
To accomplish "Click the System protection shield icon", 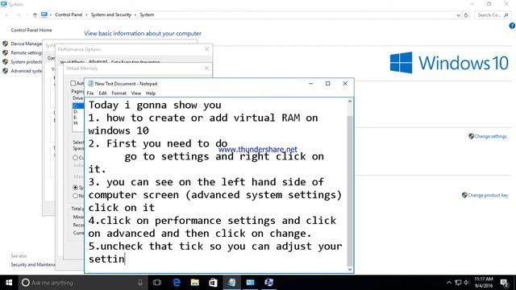I will click(x=6, y=62).
